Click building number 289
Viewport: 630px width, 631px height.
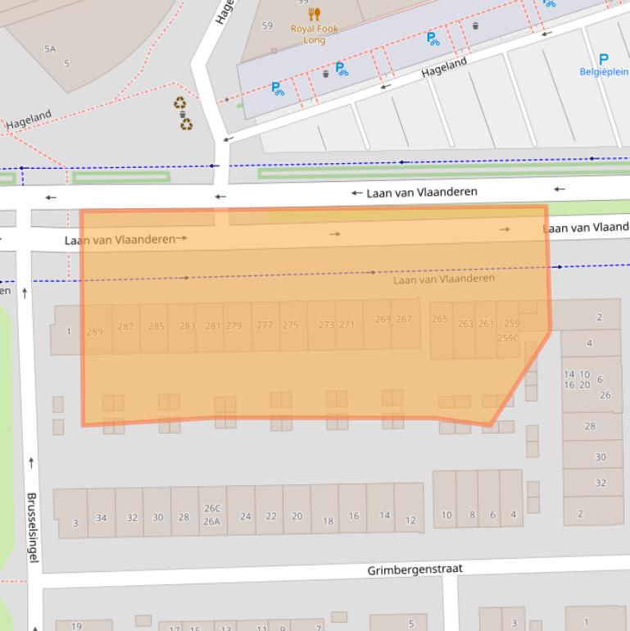pyautogui.click(x=95, y=332)
